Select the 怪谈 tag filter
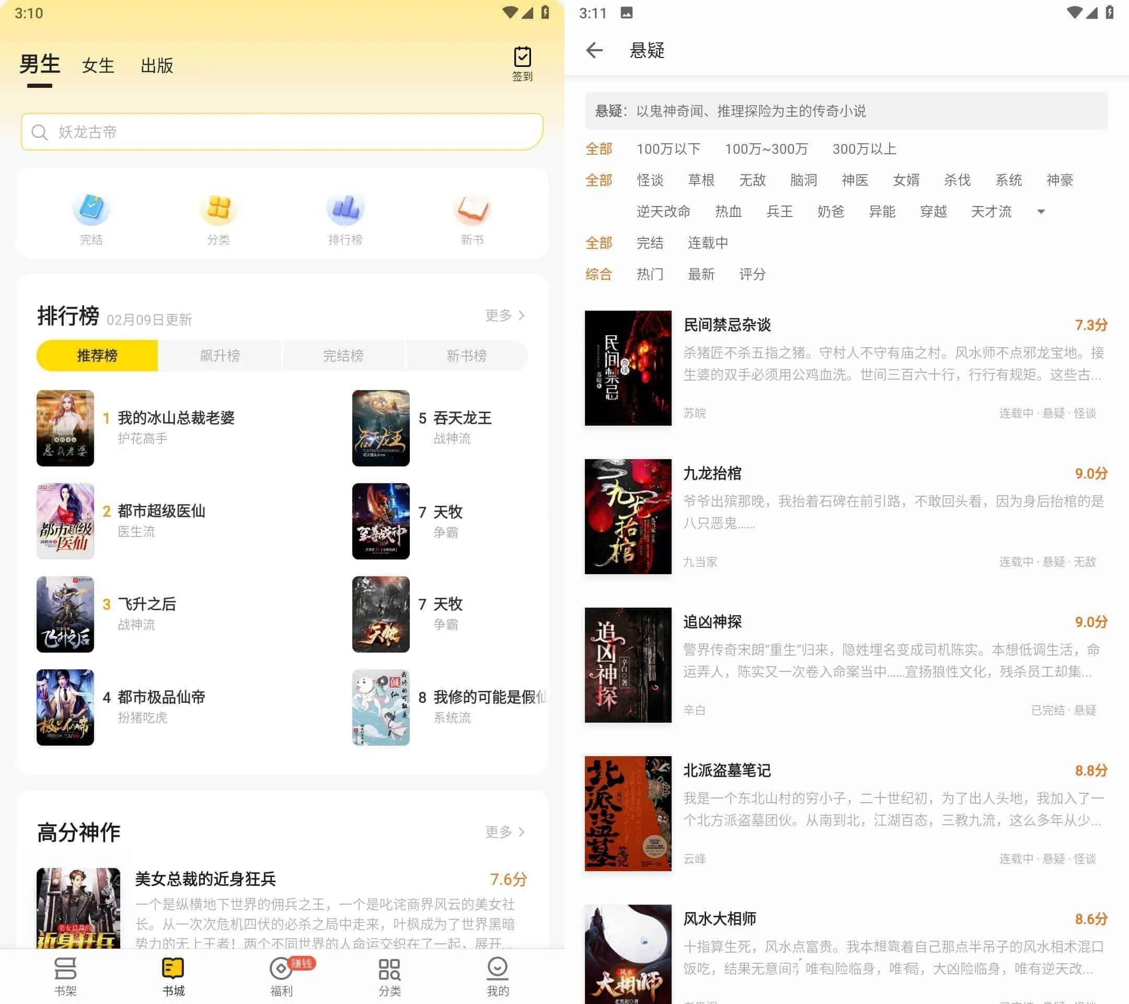 tap(650, 181)
